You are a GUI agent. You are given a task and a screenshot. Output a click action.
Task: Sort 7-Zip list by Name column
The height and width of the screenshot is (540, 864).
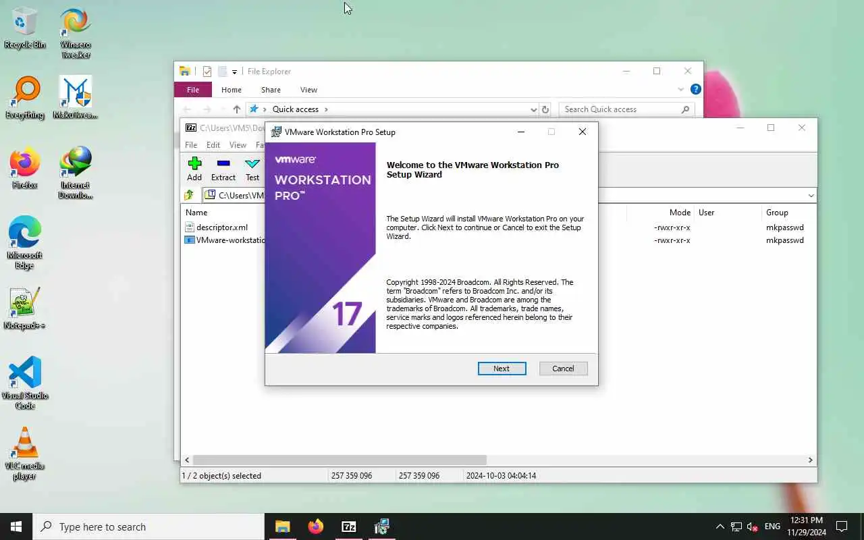click(196, 213)
